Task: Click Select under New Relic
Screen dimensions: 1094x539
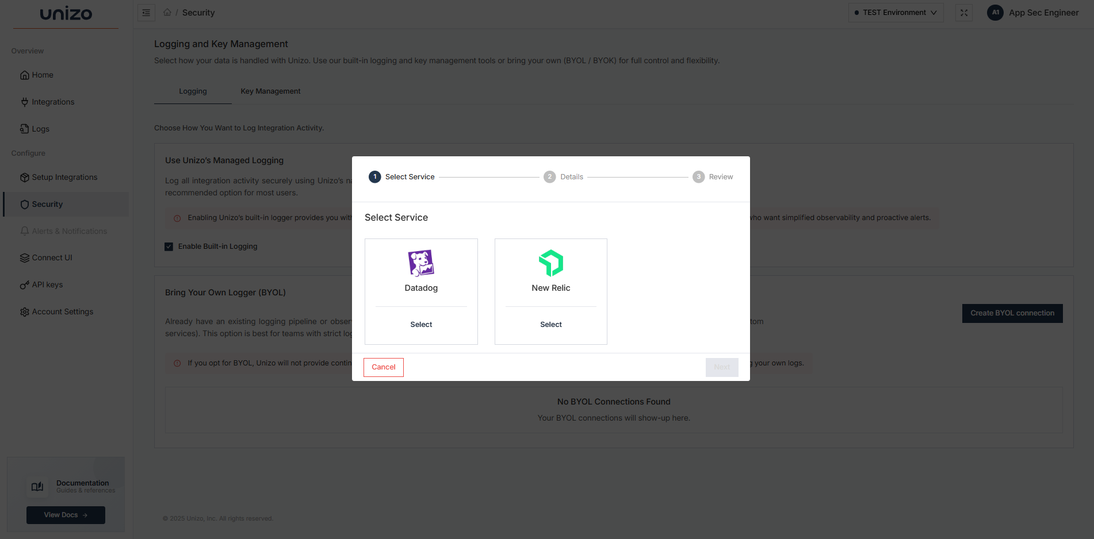Action: tap(550, 324)
